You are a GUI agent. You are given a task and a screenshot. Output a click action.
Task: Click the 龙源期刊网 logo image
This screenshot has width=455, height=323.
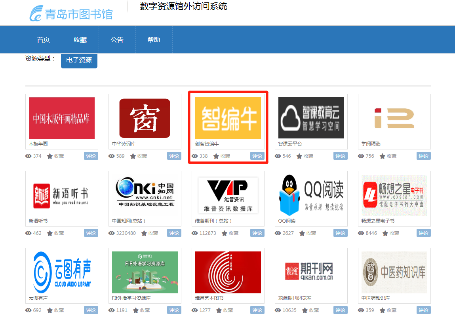[x=309, y=272]
